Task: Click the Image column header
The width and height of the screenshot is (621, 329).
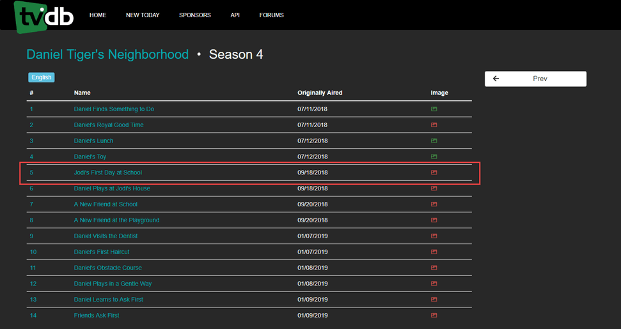Action: pyautogui.click(x=439, y=93)
